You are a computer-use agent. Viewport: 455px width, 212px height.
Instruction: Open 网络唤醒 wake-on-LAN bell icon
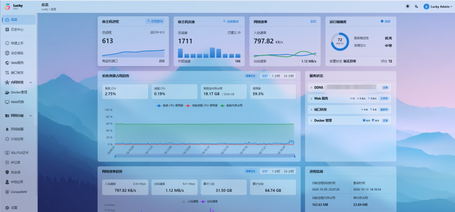click(x=7, y=129)
